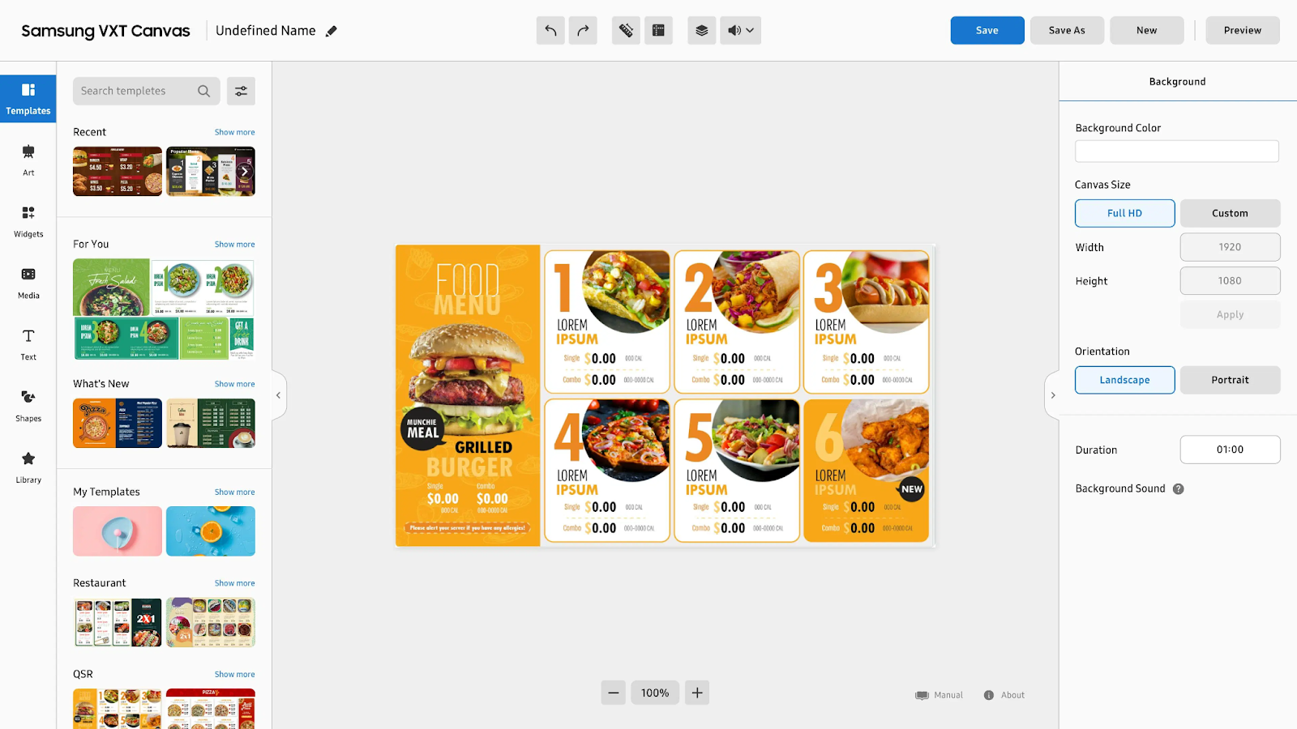Click the blue Save button
The height and width of the screenshot is (729, 1297).
coord(987,31)
